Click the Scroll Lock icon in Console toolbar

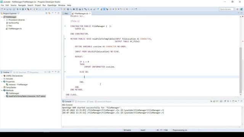click(x=214, y=101)
